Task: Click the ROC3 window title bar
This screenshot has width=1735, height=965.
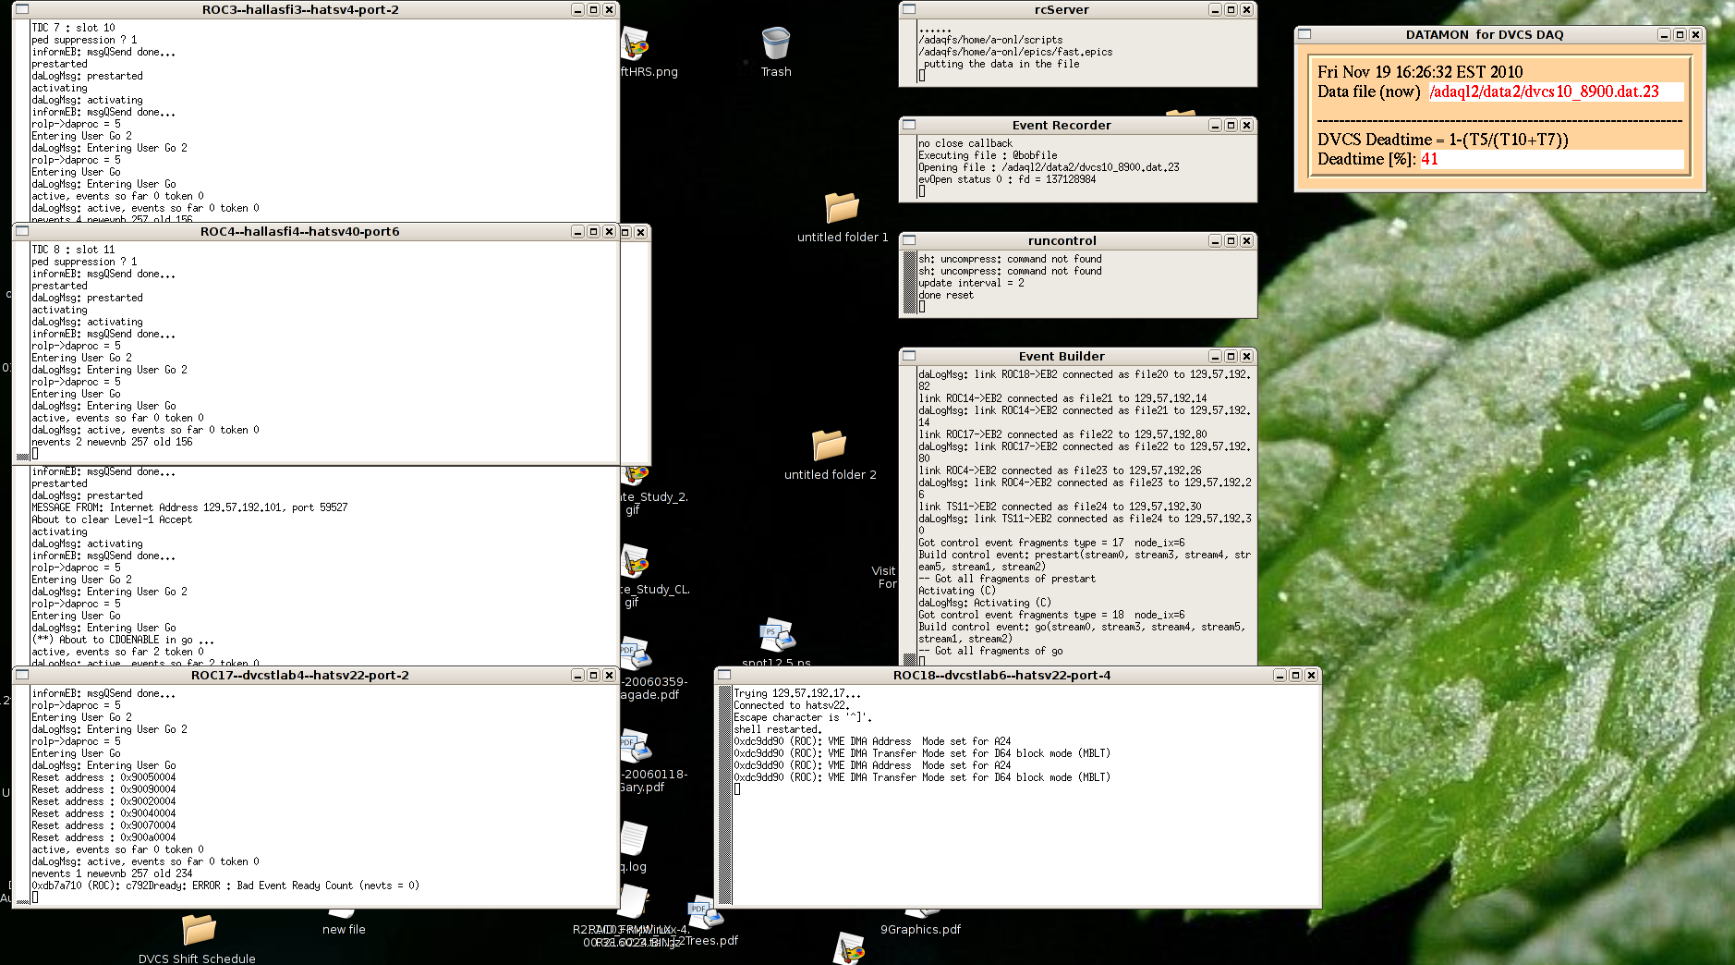Action: 300,9
